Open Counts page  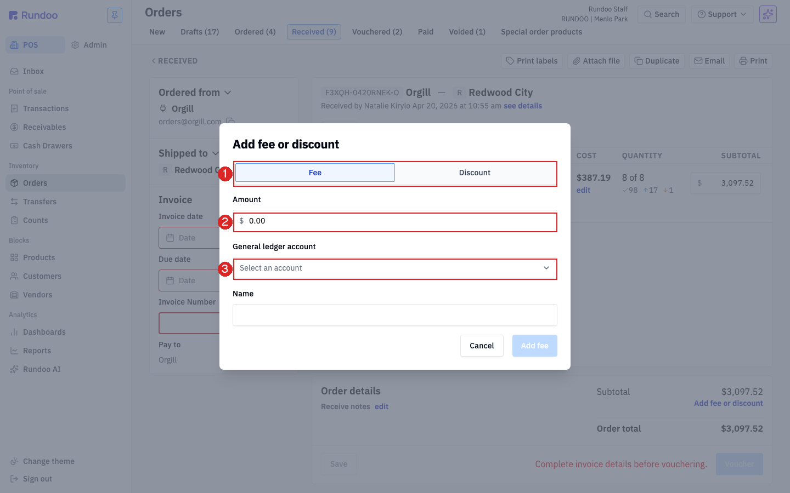pos(65,220)
